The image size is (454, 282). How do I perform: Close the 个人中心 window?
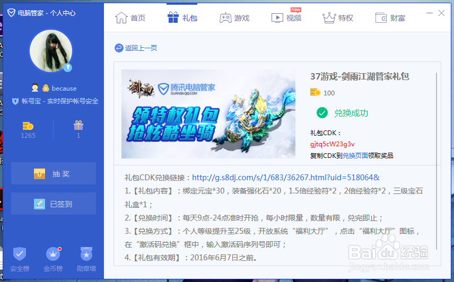click(x=441, y=13)
